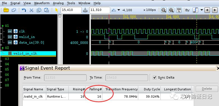This screenshot has height=106, width=219.
Task: Click the yellow cursor arrow icon
Action: (x=56, y=10)
